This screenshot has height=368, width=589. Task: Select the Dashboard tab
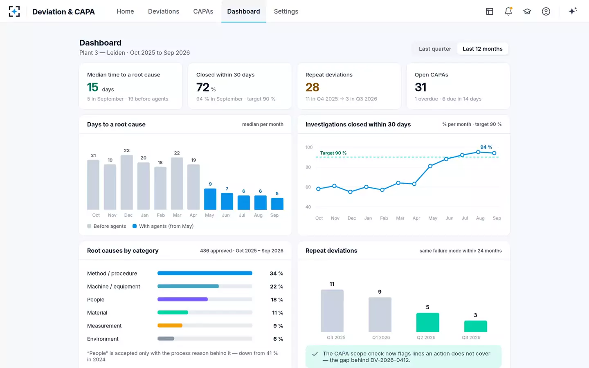click(243, 11)
